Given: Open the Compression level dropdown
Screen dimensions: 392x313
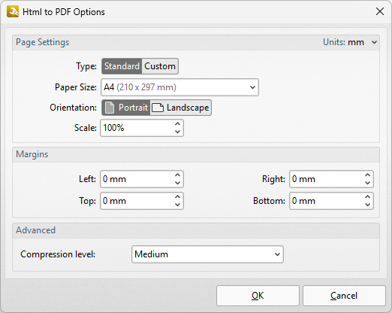Looking at the screenshot, I should tap(207, 254).
